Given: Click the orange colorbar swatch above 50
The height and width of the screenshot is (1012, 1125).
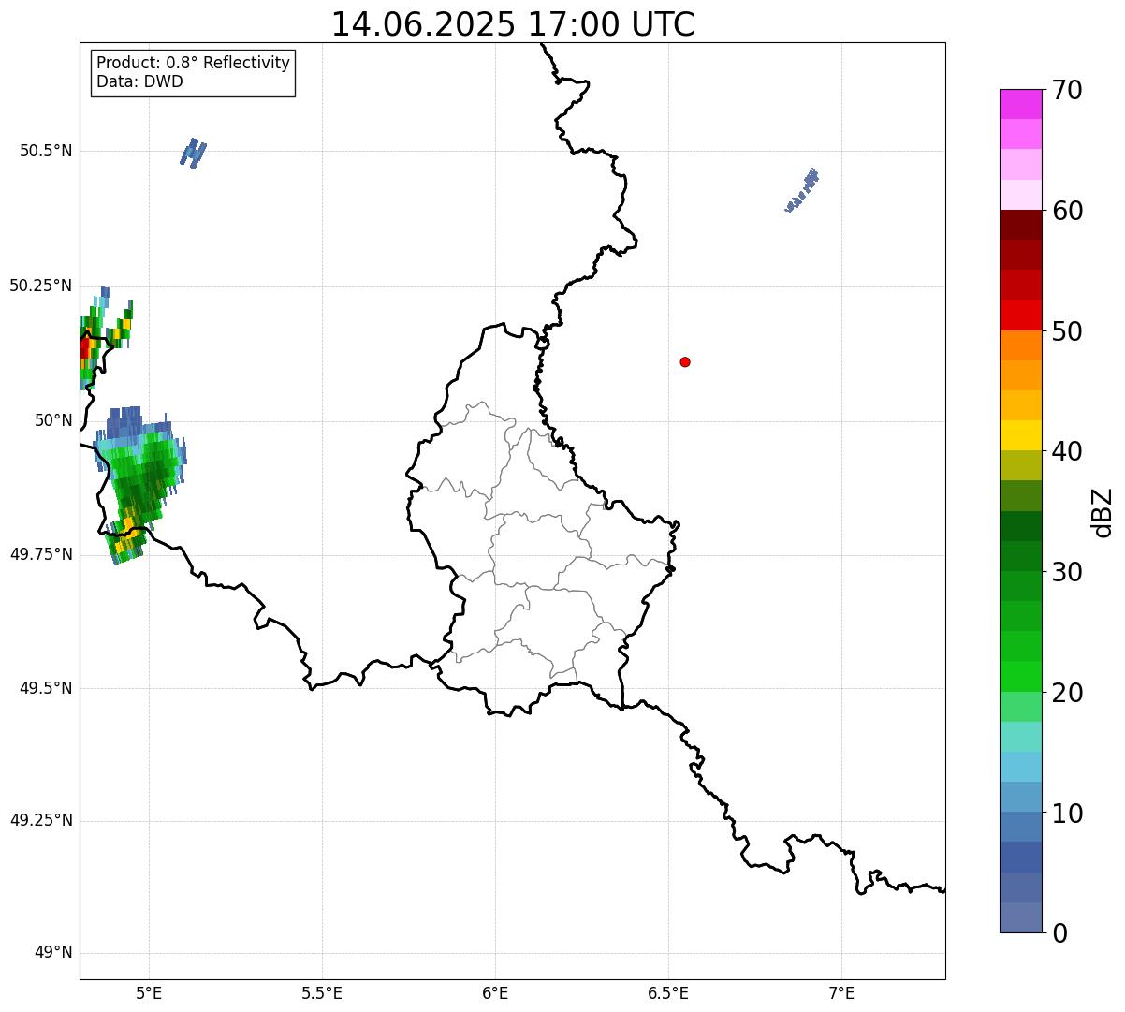Looking at the screenshot, I should 1020,345.
